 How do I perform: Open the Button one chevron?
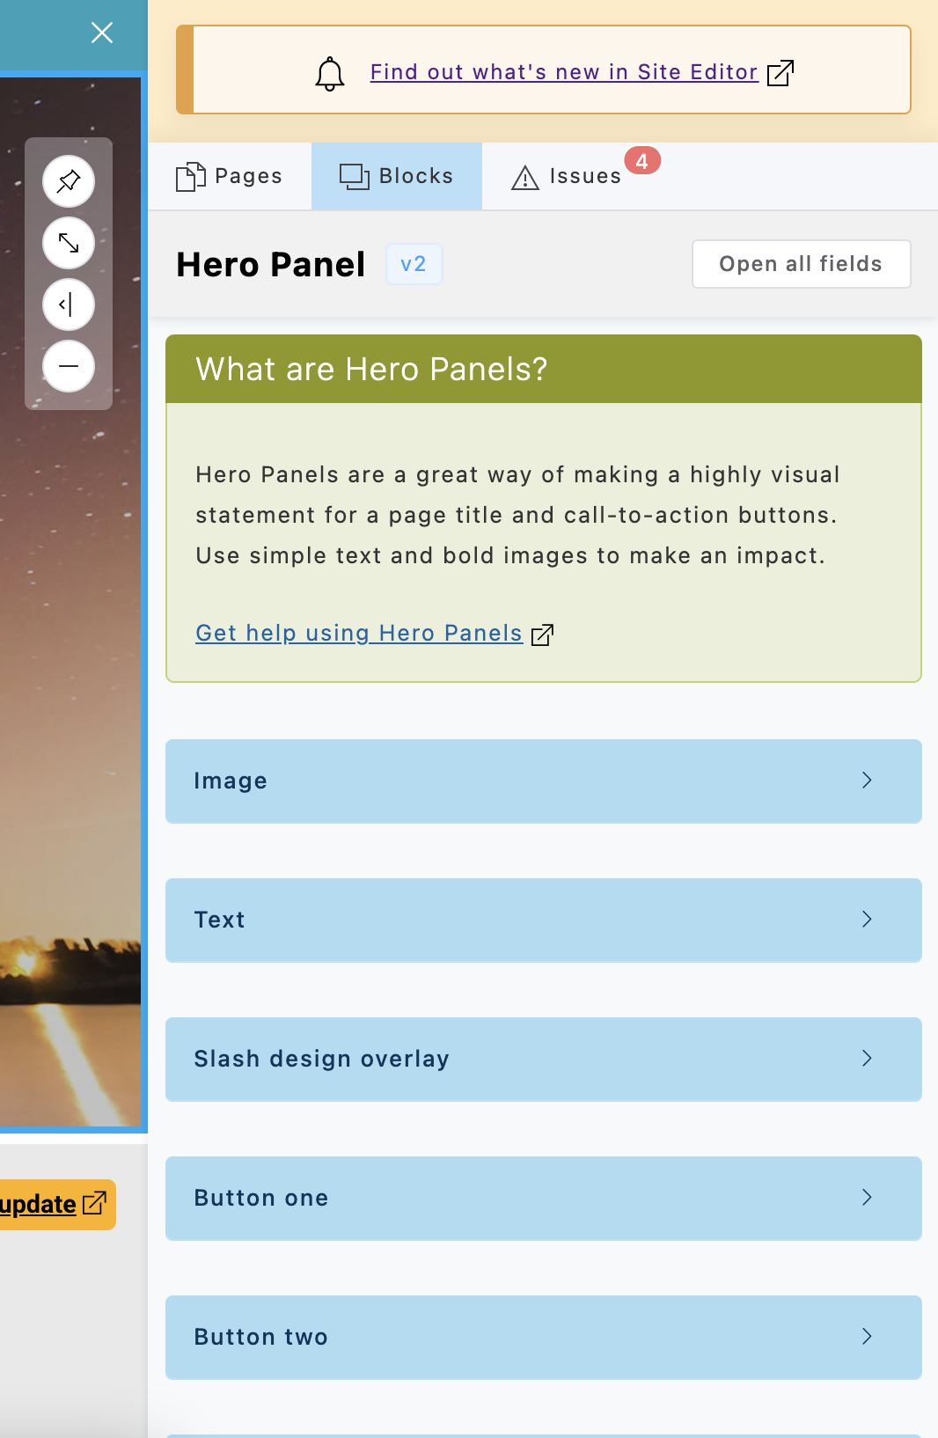pos(867,1198)
